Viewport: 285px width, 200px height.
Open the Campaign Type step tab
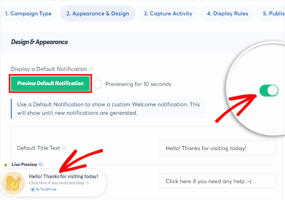(28, 14)
